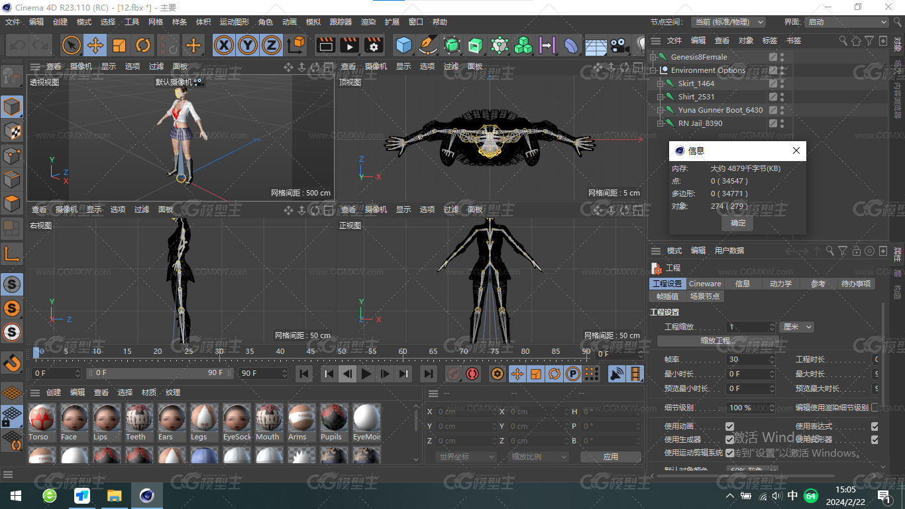Select the Spline Pen tool
The width and height of the screenshot is (905, 509).
point(428,45)
